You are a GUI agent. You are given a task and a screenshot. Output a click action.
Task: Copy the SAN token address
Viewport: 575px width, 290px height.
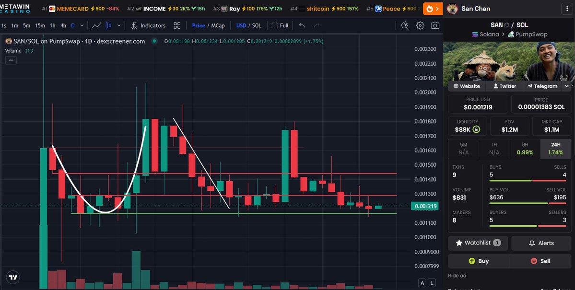tap(507, 25)
